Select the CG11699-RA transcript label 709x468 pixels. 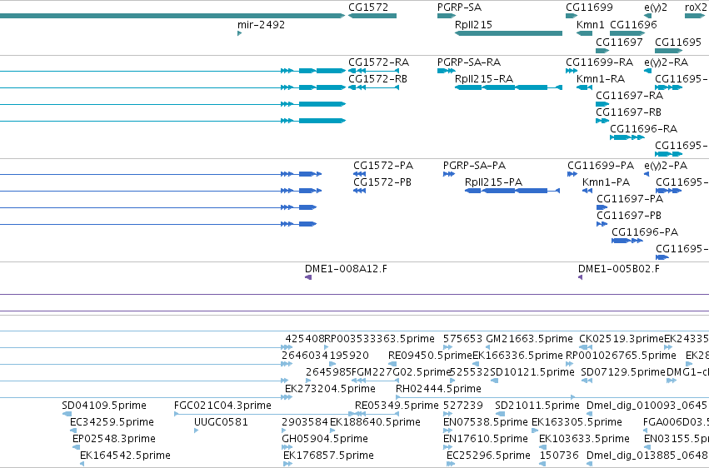600,62
